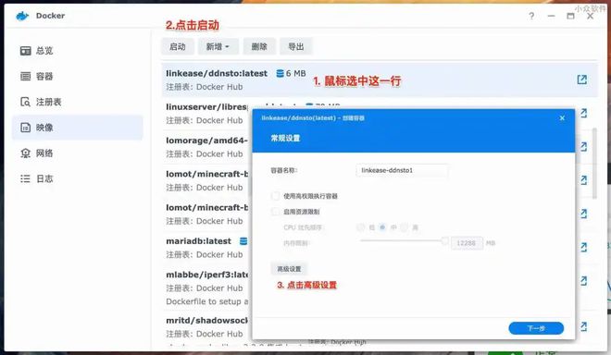Viewport: 611px width, 355px height.
Task: Click the 启动 launch button
Action: point(178,47)
